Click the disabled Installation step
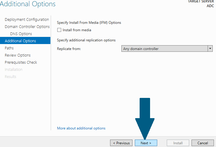This screenshot has height=147, width=216. [x=13, y=70]
